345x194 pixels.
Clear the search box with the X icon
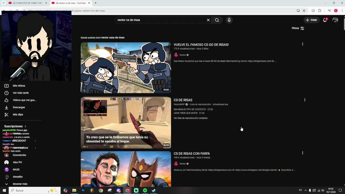pyautogui.click(x=208, y=20)
